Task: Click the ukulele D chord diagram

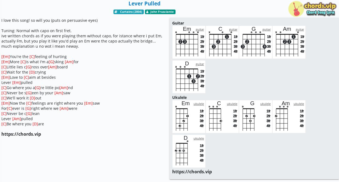Action: (x=189, y=151)
